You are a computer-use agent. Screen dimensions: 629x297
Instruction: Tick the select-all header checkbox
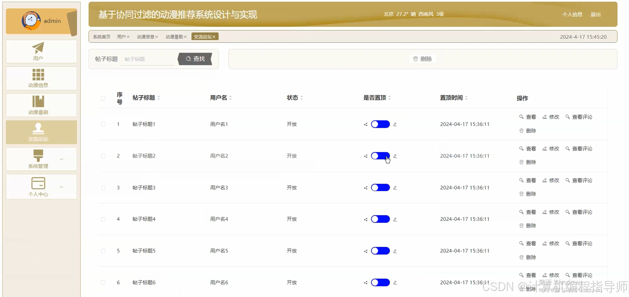point(103,98)
